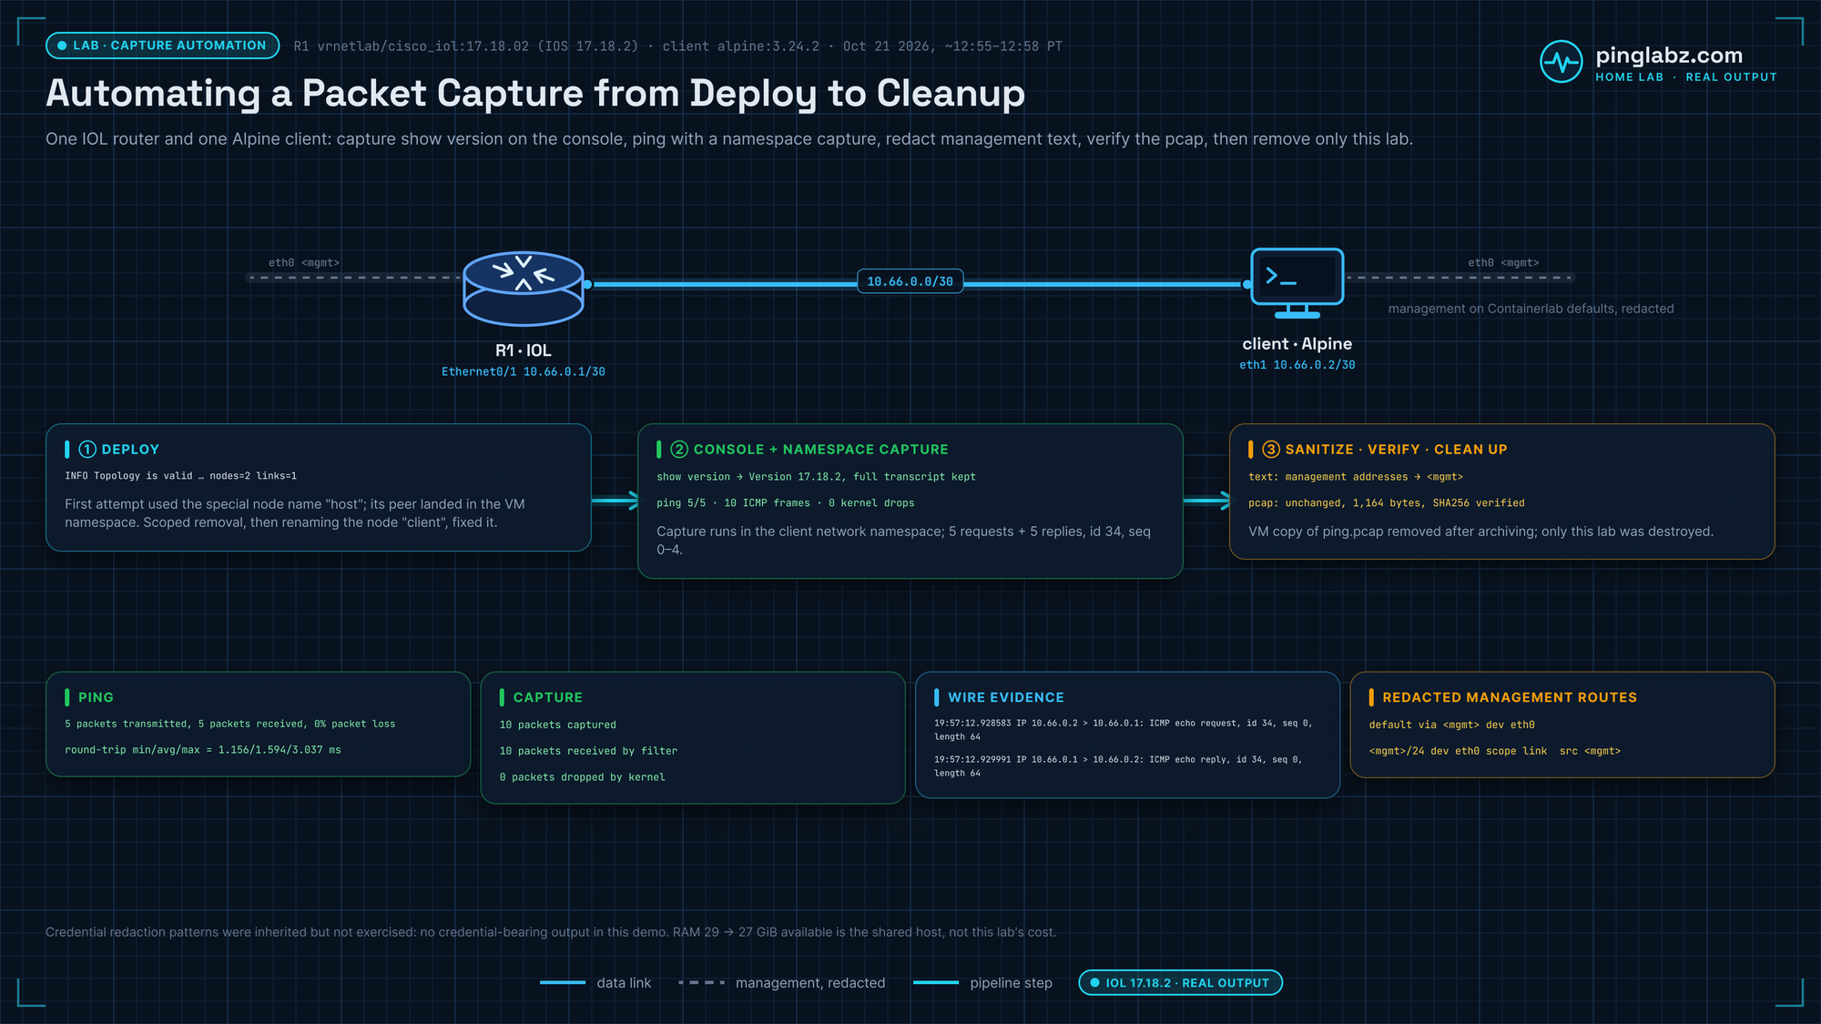Click the circled 3 Sanitize step icon

(1271, 450)
